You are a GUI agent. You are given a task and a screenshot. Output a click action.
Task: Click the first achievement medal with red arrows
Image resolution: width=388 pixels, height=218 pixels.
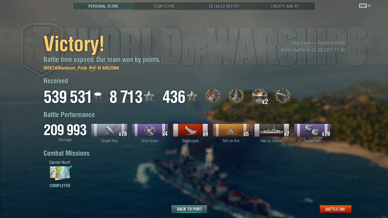213,96
